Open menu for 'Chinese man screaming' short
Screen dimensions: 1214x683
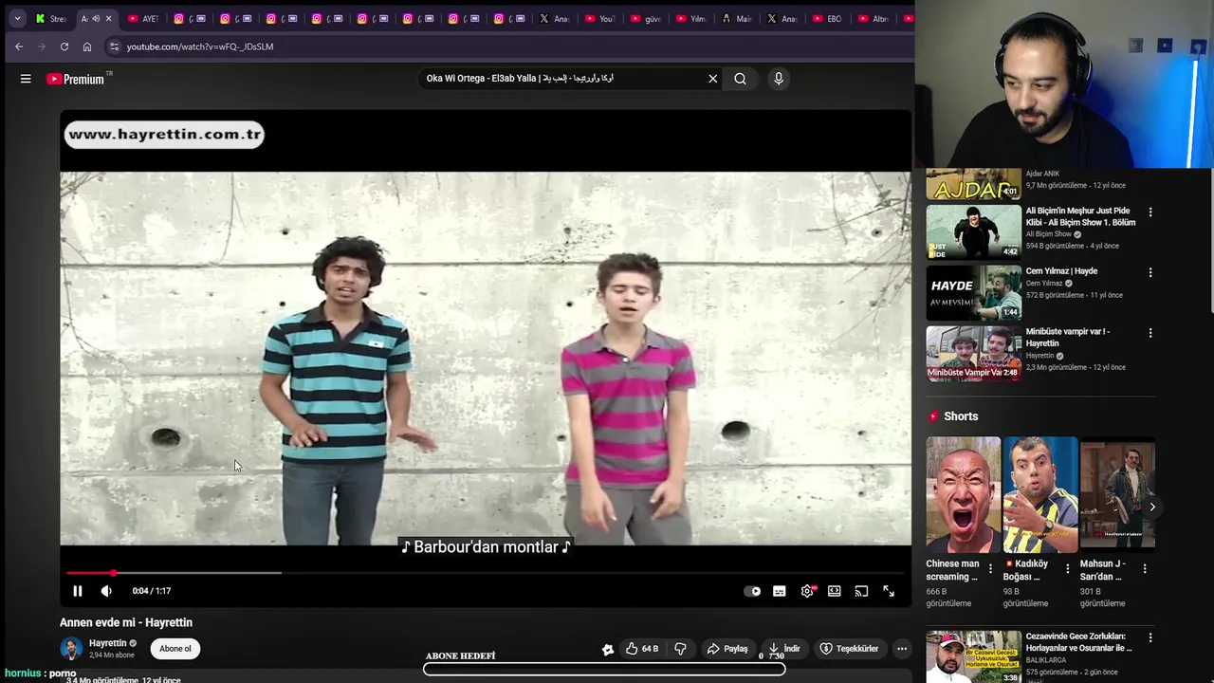[991, 569]
